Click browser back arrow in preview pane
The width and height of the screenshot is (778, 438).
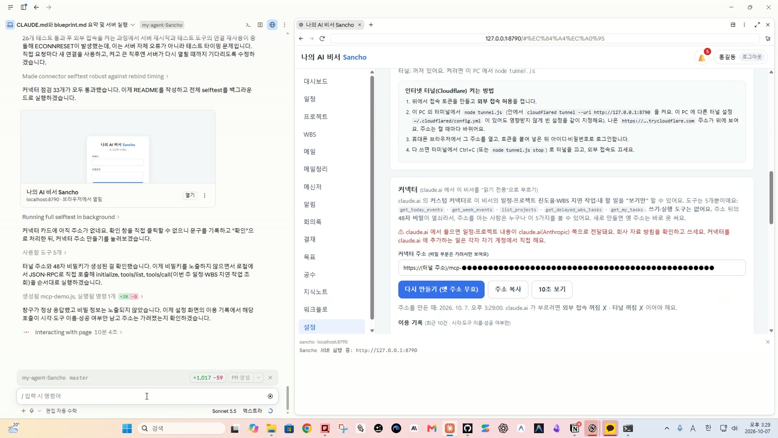click(x=301, y=38)
